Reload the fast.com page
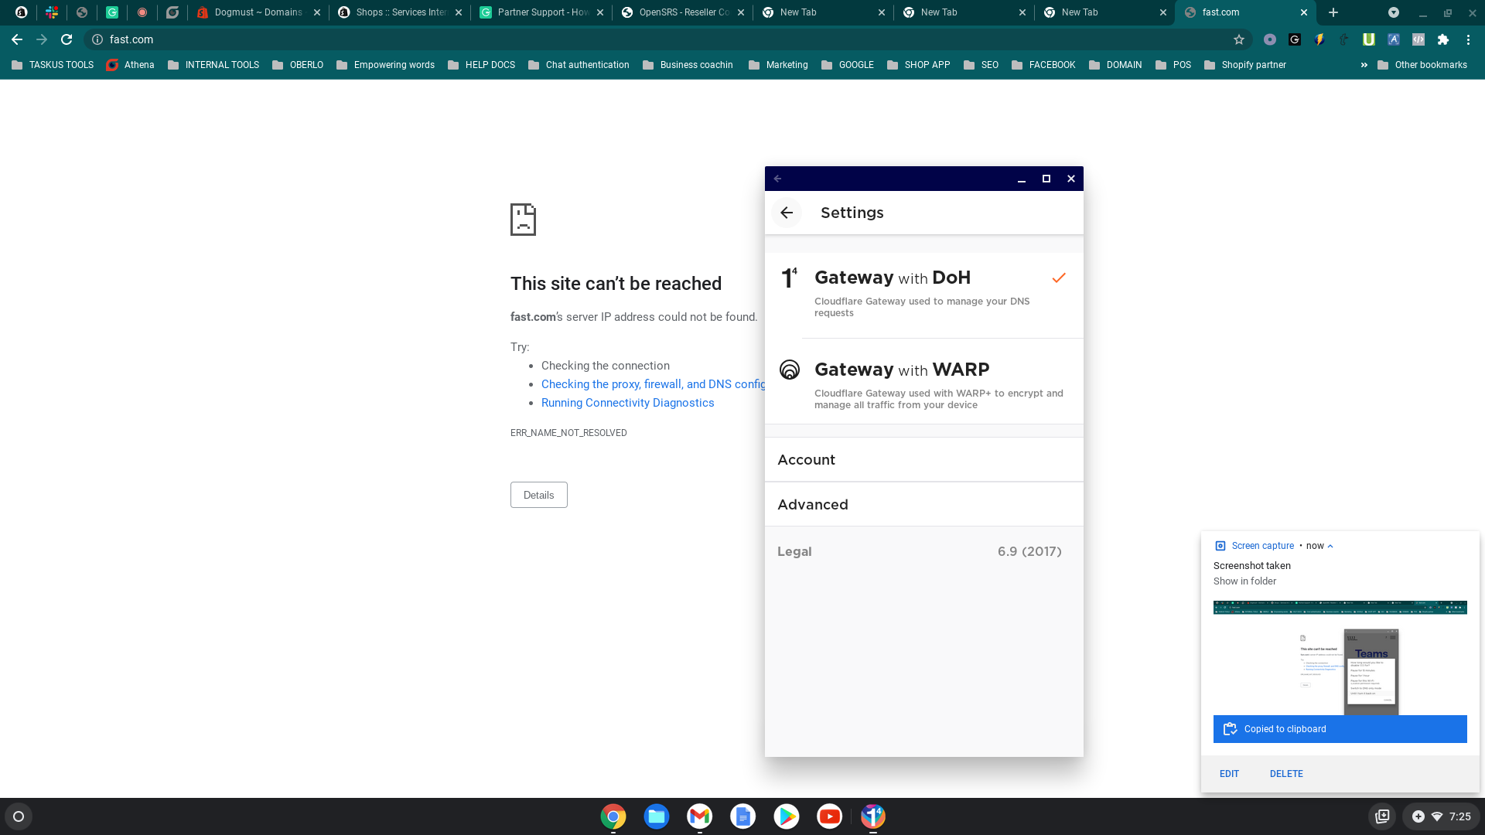Image resolution: width=1485 pixels, height=835 pixels. (x=67, y=39)
